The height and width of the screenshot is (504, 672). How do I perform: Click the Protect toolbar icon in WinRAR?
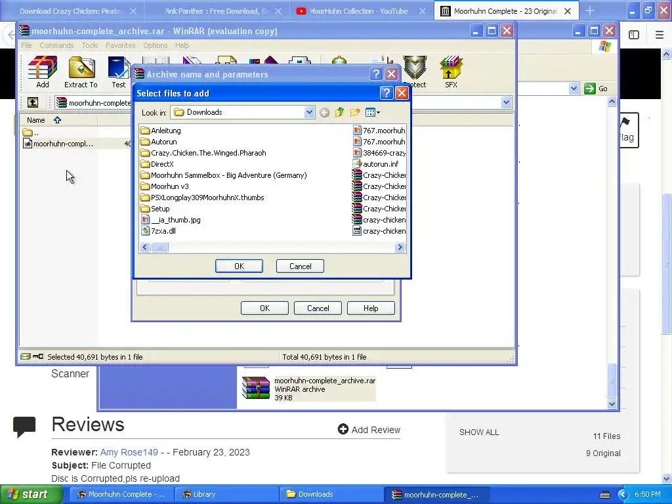415,72
